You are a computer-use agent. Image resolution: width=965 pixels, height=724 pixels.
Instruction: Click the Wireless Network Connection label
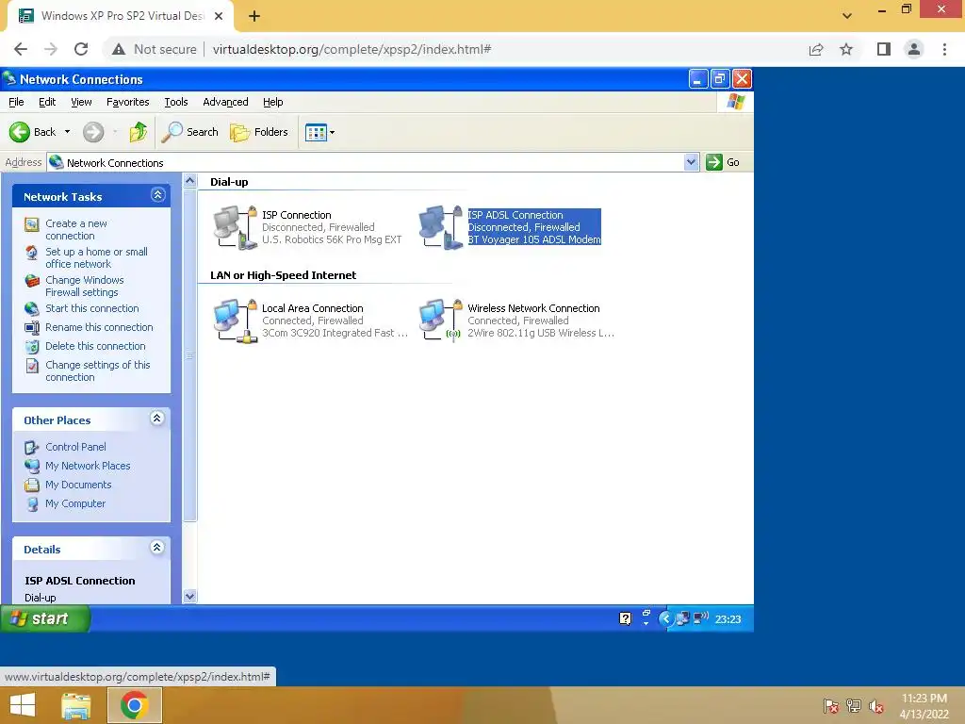coord(533,308)
